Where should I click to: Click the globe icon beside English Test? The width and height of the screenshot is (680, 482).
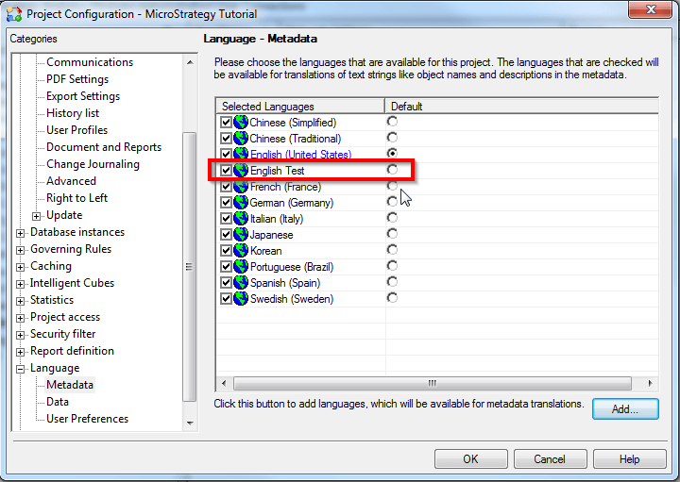pos(241,170)
